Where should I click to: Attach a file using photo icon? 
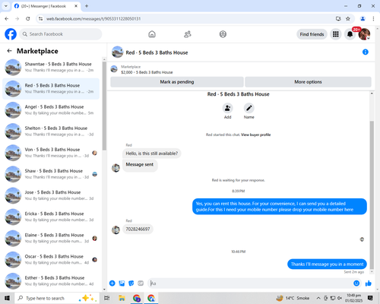(x=122, y=283)
